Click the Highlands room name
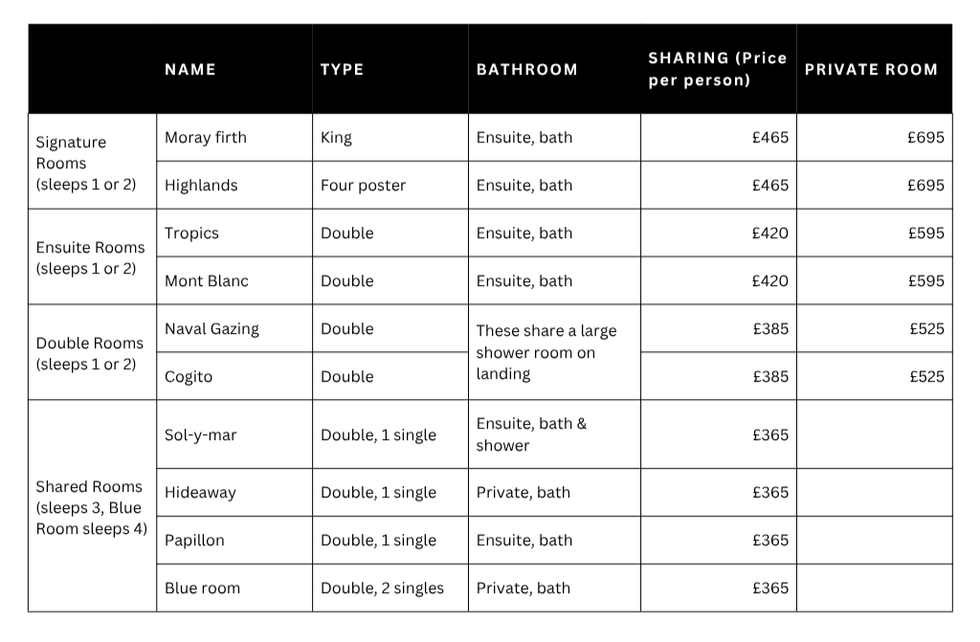This screenshot has width=980, height=642. coord(201,186)
